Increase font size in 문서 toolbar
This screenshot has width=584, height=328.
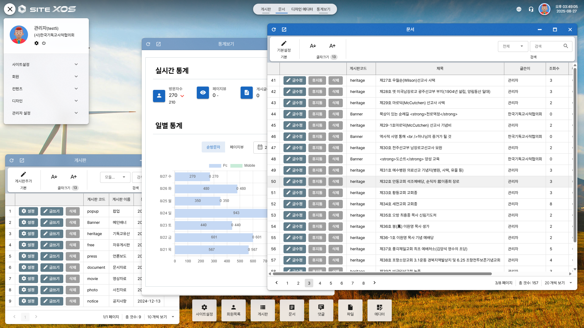332,46
